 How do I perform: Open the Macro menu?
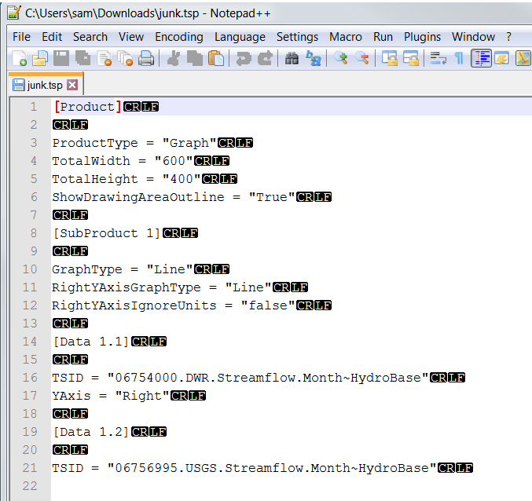coord(346,37)
